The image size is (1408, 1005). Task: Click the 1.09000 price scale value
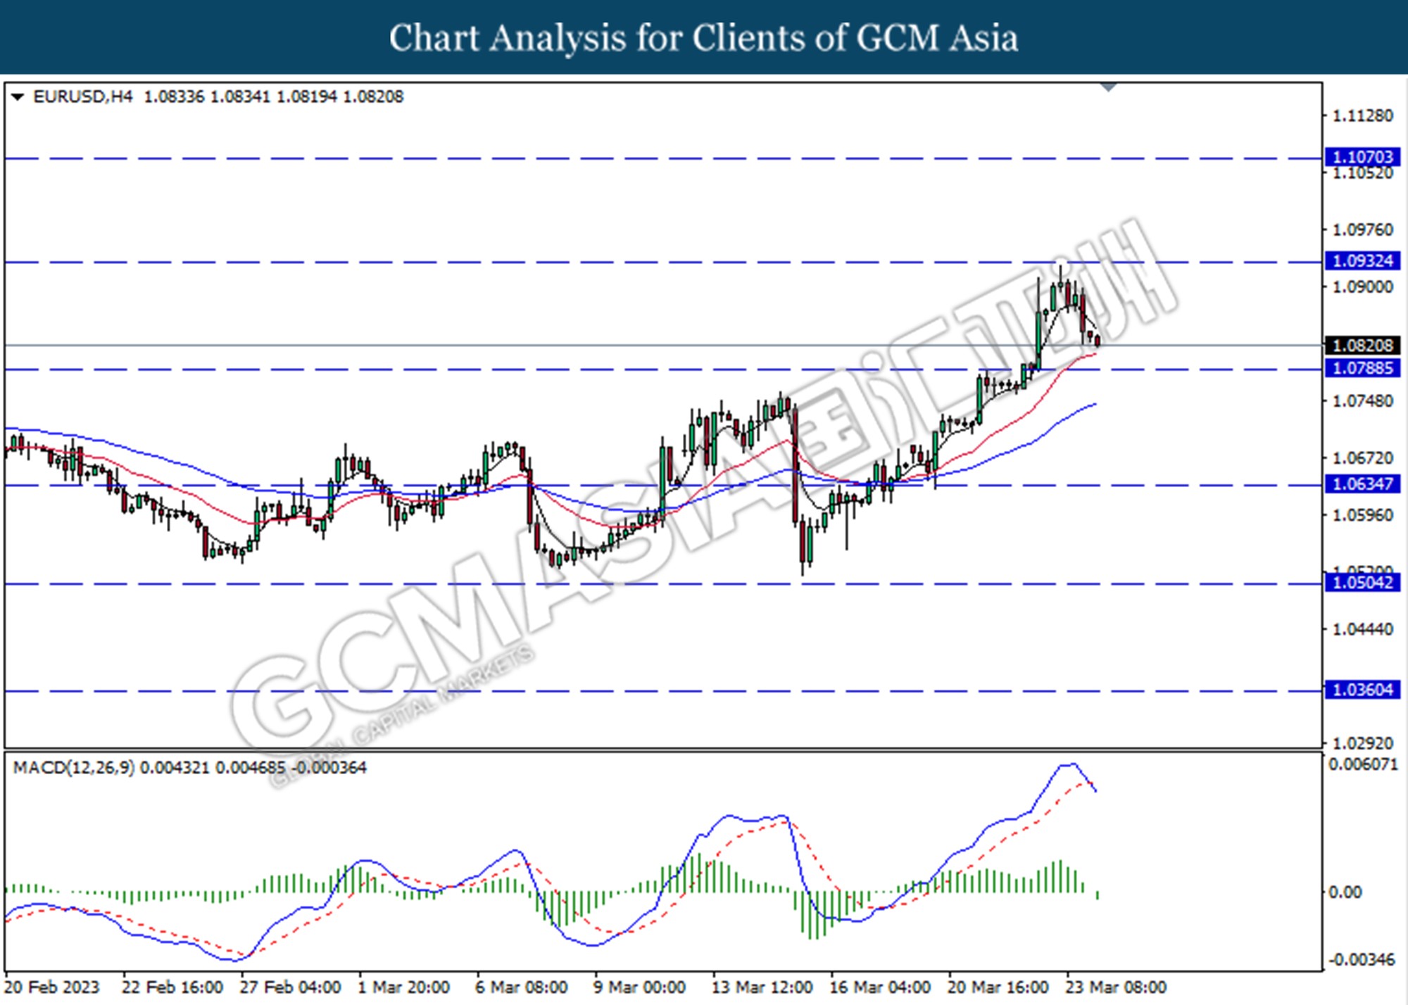[x=1363, y=287]
